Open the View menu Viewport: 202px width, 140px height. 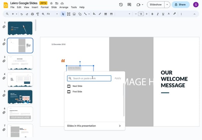(x=26, y=7)
